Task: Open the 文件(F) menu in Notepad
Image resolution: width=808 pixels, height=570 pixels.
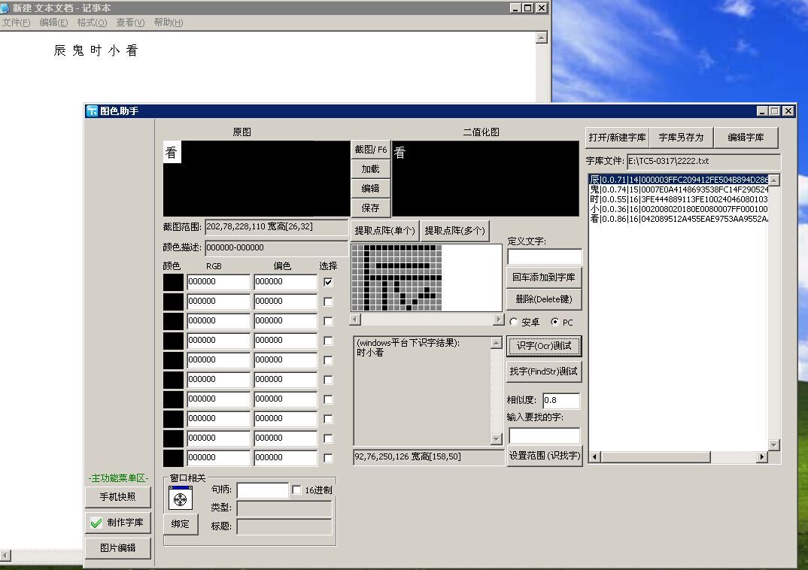Action: point(16,22)
